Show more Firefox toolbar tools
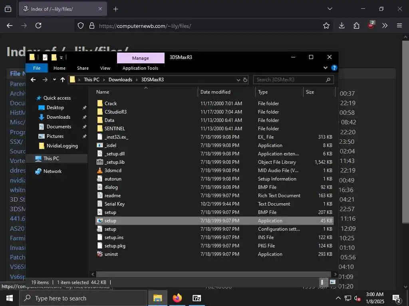 click(385, 25)
